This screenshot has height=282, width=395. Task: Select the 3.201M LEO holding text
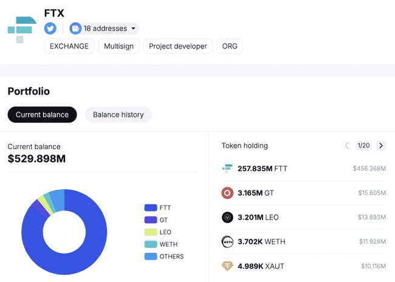pos(258,217)
